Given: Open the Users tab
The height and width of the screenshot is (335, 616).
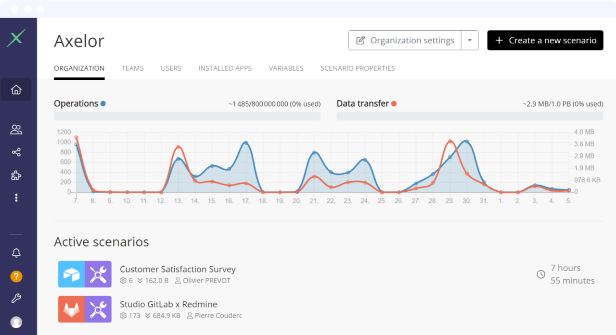Looking at the screenshot, I should 171,68.
